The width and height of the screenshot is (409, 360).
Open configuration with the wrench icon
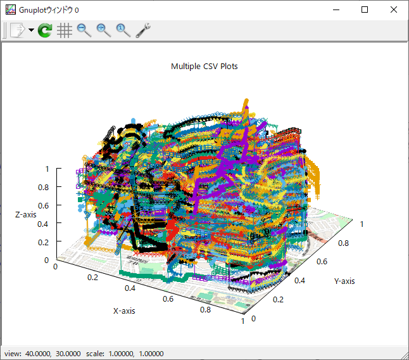point(143,30)
